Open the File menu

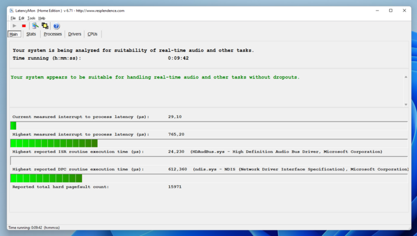pos(13,18)
